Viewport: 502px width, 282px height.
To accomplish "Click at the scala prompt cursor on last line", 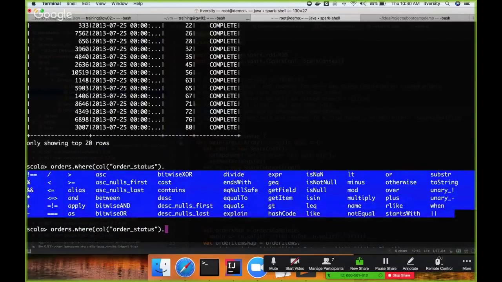I will (x=166, y=229).
